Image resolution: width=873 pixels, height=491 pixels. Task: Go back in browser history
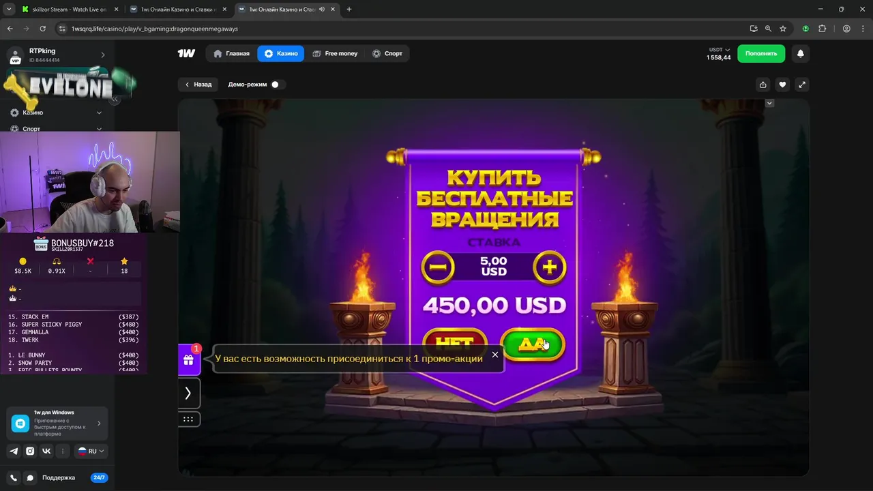click(10, 29)
